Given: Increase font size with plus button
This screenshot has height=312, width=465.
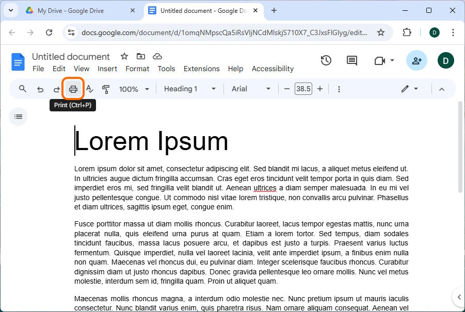Looking at the screenshot, I should (320, 89).
